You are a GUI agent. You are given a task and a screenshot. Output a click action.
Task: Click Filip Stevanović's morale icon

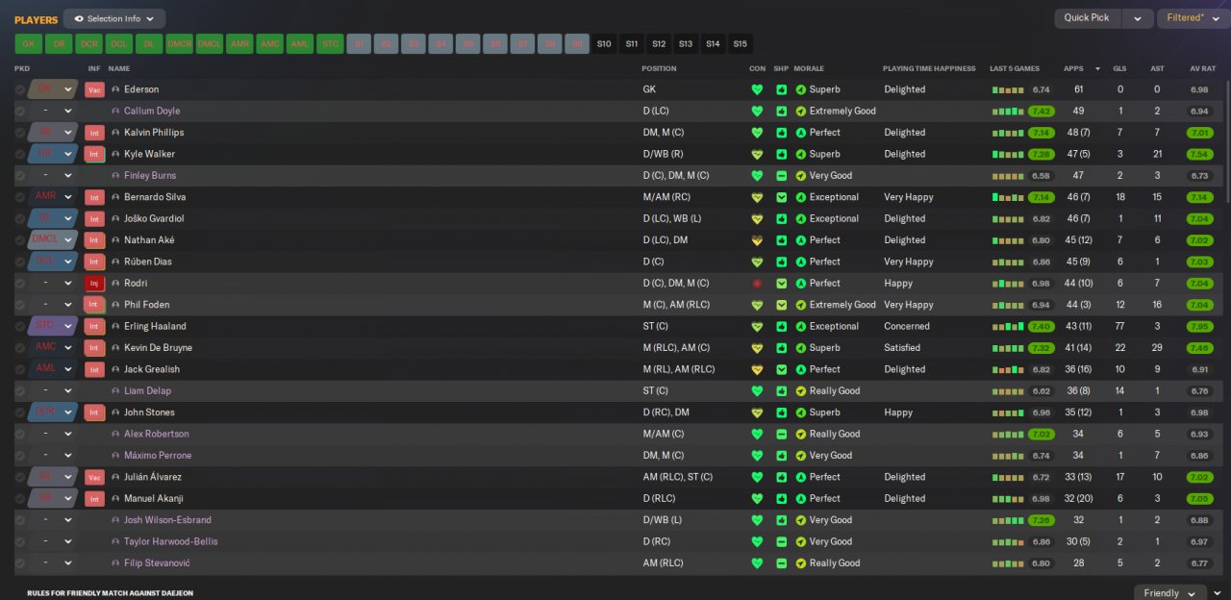801,563
